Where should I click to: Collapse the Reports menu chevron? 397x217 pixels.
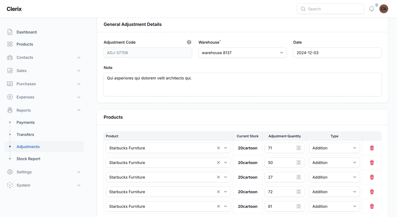(79, 110)
